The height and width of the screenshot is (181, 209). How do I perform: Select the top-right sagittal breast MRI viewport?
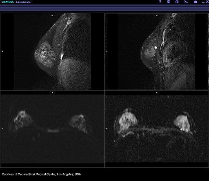[157, 51]
